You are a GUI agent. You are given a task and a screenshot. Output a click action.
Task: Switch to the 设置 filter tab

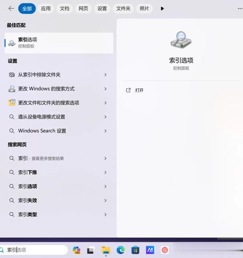pyautogui.click(x=102, y=9)
